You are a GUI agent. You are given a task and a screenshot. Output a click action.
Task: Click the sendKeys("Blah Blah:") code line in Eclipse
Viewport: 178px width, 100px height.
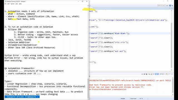coord(109,33)
